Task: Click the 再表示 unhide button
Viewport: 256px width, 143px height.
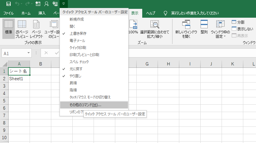Action: (240, 36)
